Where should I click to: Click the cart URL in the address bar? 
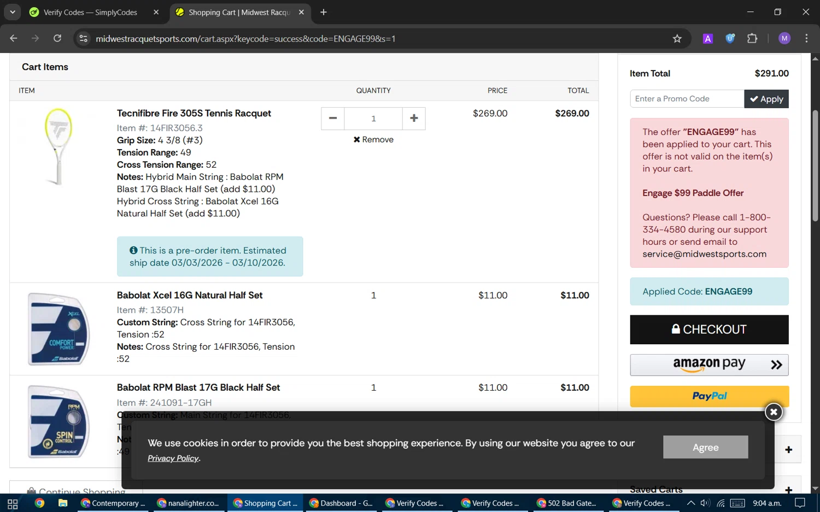[245, 39]
